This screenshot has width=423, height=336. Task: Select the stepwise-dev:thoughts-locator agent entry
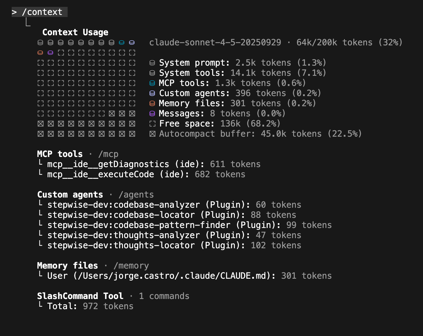tap(121, 246)
